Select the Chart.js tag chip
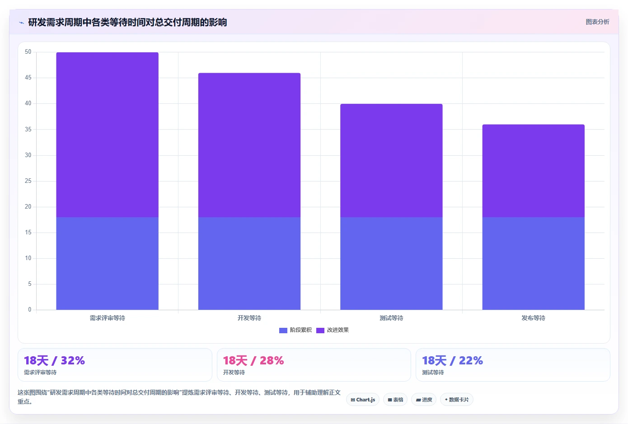 pos(363,400)
